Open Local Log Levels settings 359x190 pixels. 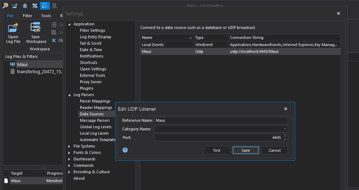pyautogui.click(x=94, y=133)
